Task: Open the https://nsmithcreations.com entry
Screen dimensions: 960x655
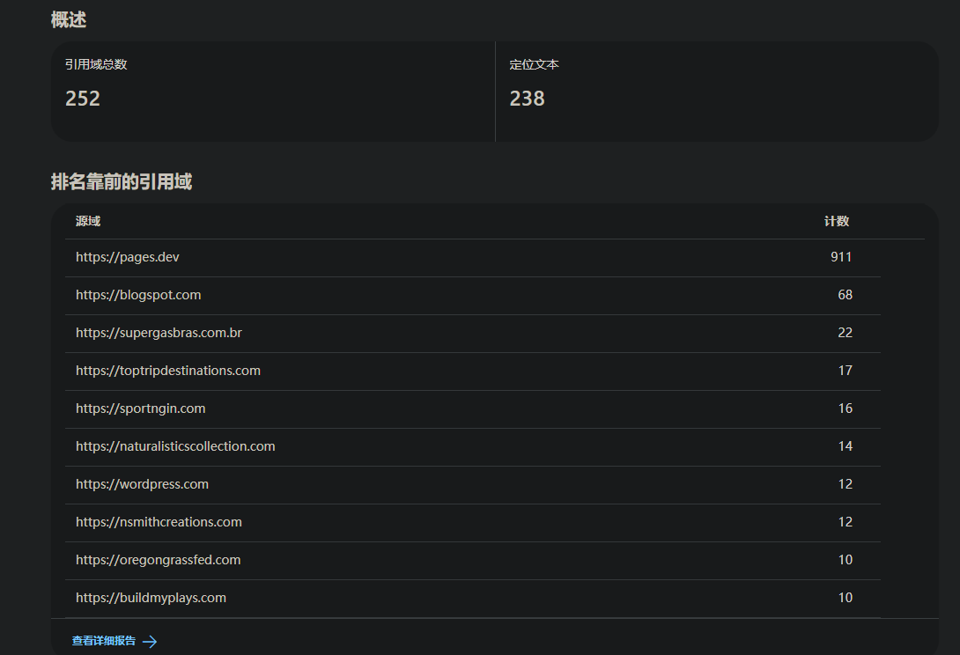Action: (x=159, y=522)
